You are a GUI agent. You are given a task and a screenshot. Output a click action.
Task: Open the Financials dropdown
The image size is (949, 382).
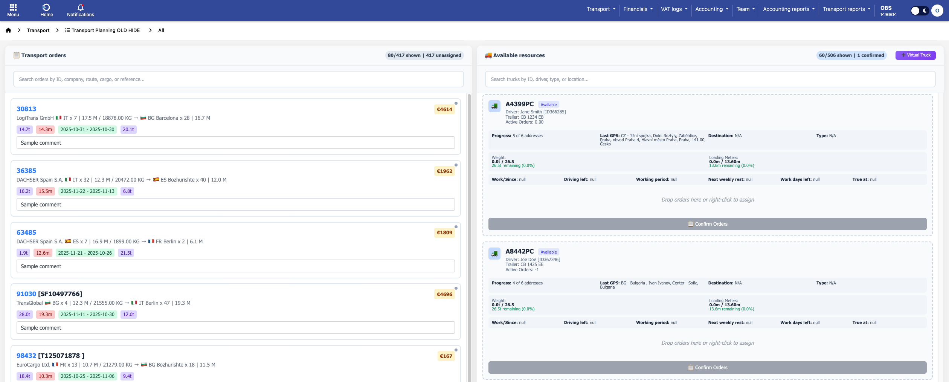click(x=638, y=9)
